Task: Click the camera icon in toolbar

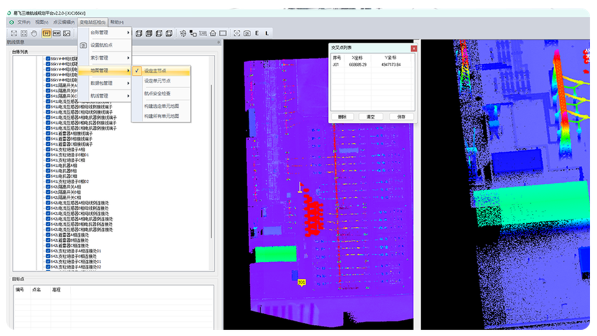Action: pyautogui.click(x=247, y=33)
